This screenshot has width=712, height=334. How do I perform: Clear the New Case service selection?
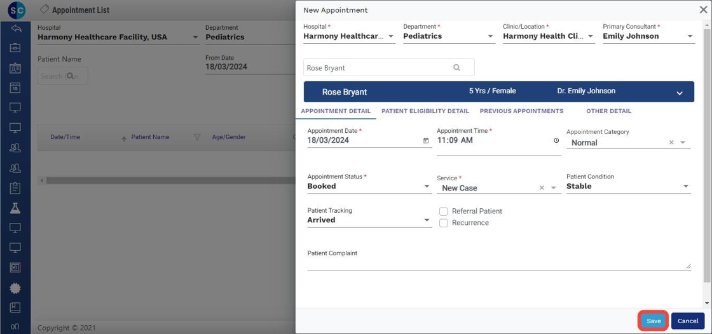pyautogui.click(x=542, y=188)
